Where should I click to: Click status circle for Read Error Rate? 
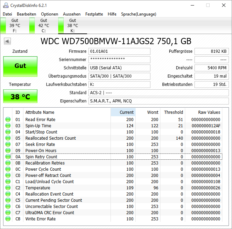coord(8,119)
